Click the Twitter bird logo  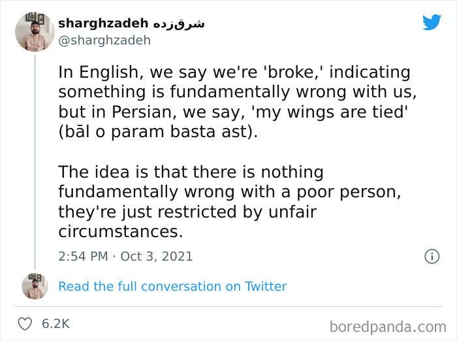(432, 23)
